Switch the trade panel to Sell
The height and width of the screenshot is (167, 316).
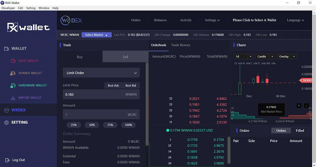click(x=125, y=57)
